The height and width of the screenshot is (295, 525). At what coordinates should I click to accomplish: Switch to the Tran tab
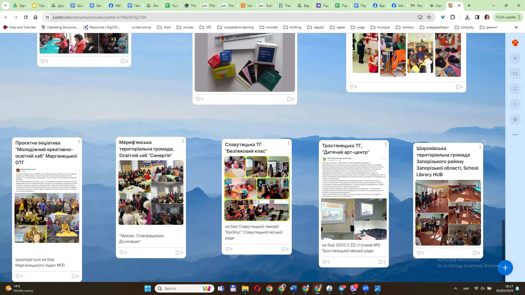pyautogui.click(x=285, y=5)
